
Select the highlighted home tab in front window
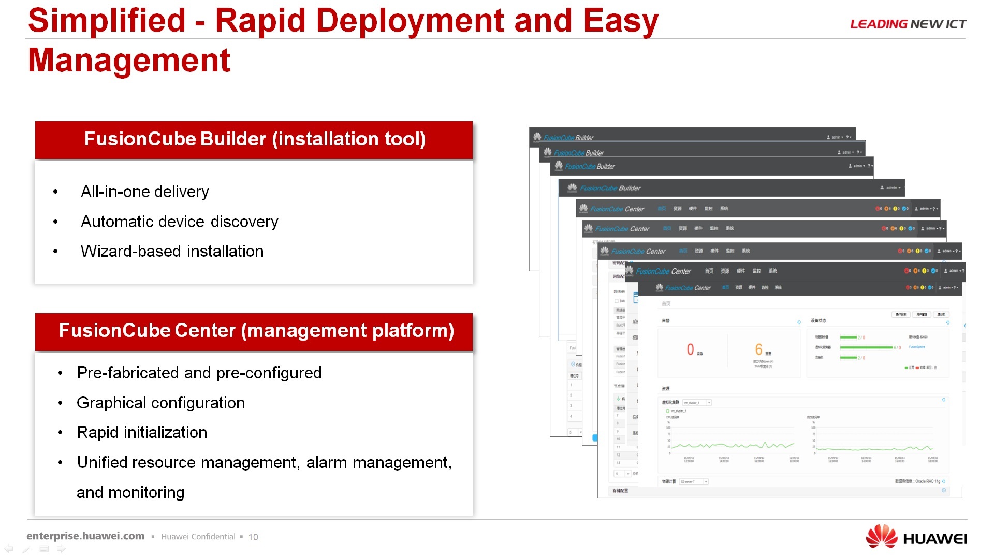[x=725, y=287]
